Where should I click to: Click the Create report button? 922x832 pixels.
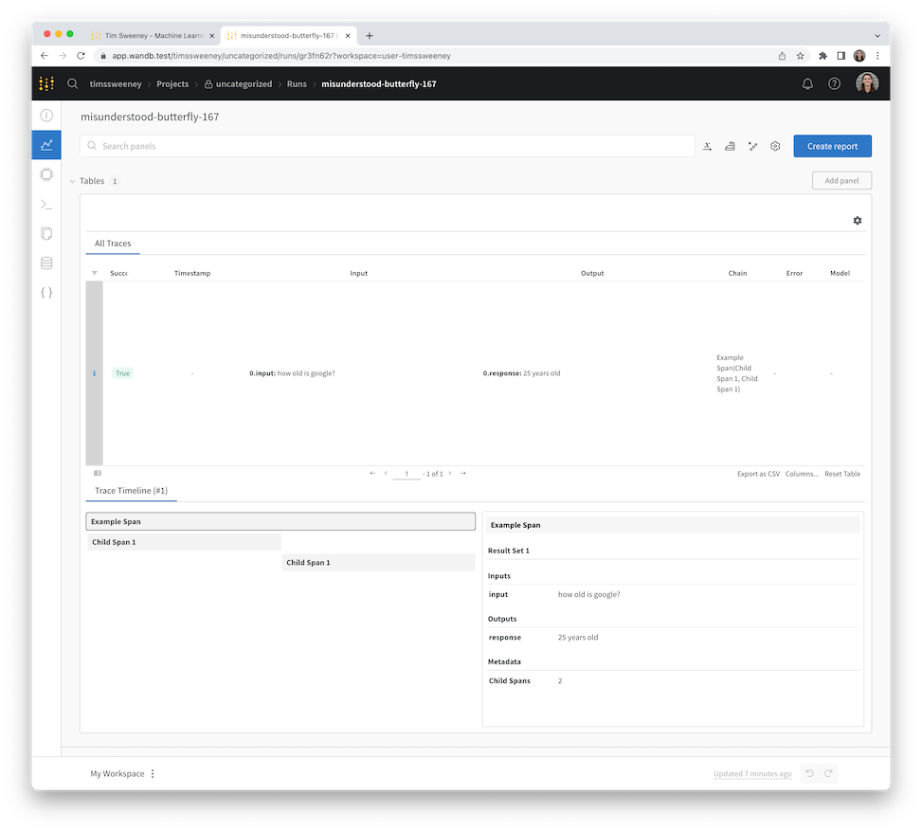pos(832,146)
